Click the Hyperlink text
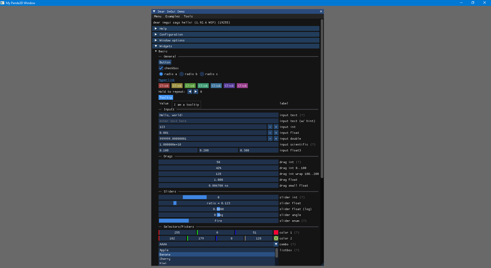Viewport: 491px width, 268px height. pos(166,80)
